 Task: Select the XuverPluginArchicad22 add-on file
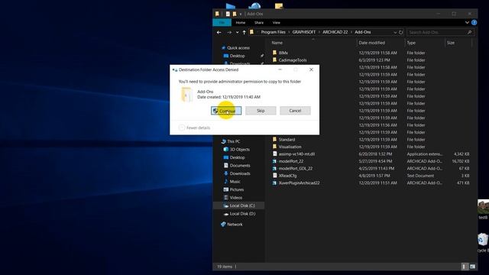(299, 183)
